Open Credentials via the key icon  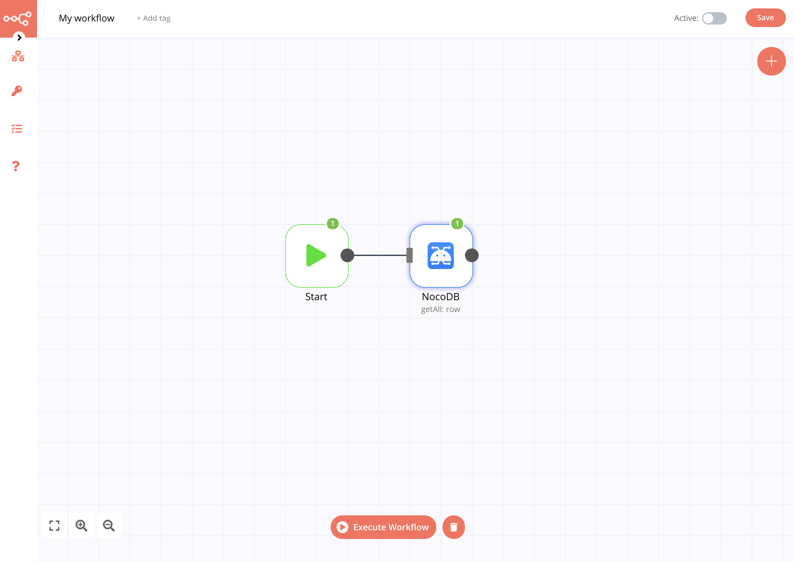coord(16,91)
